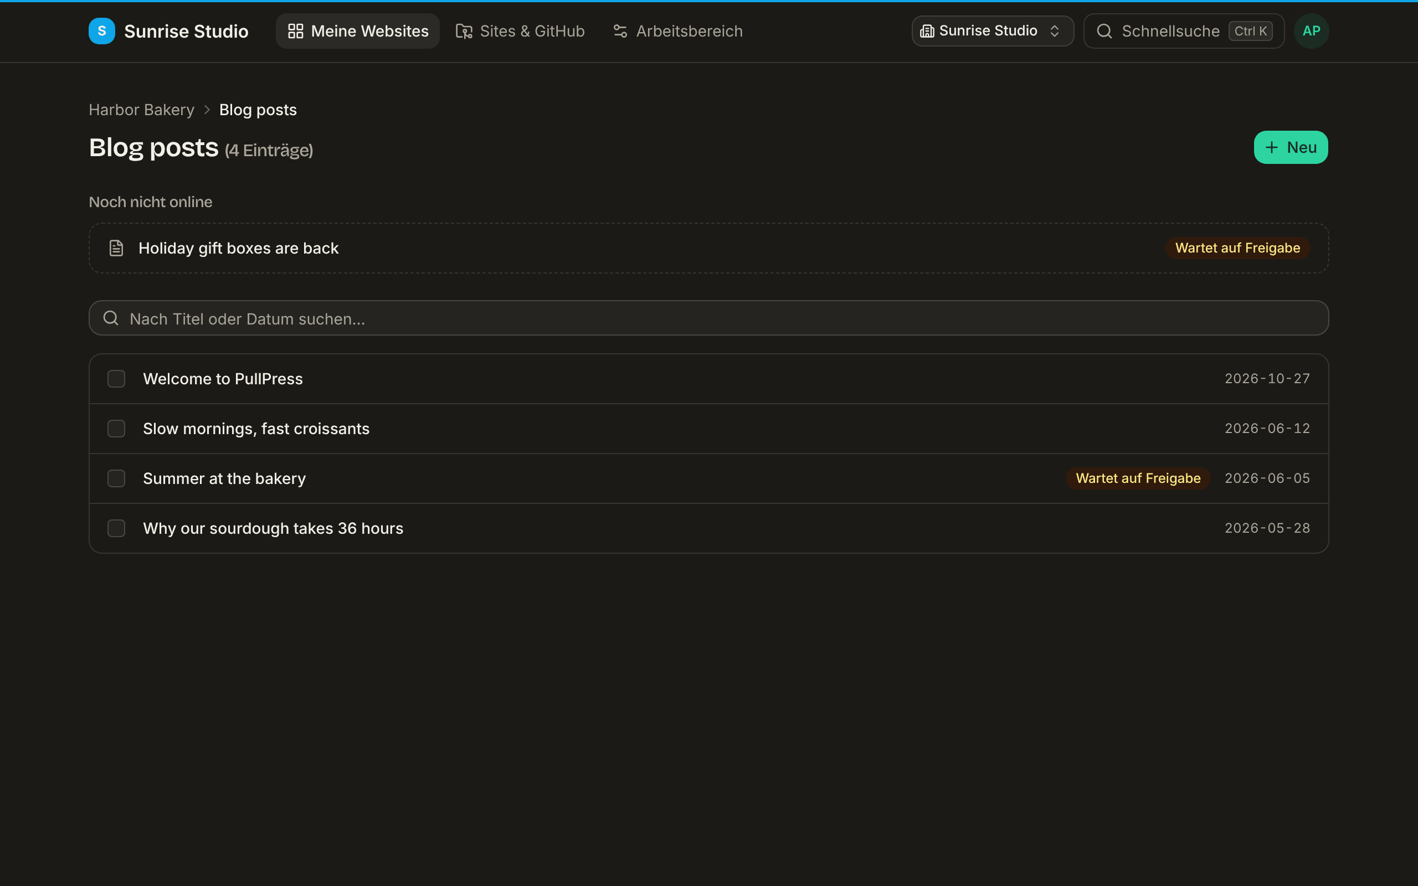The width and height of the screenshot is (1418, 886).
Task: Open the AP user avatar menu
Action: point(1311,31)
